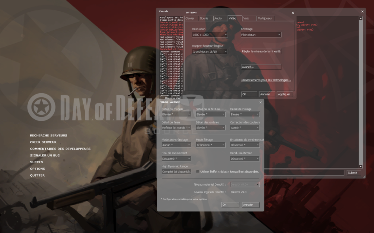
Task: Enable the « éclat » effect checkbox
Action: click(x=198, y=171)
